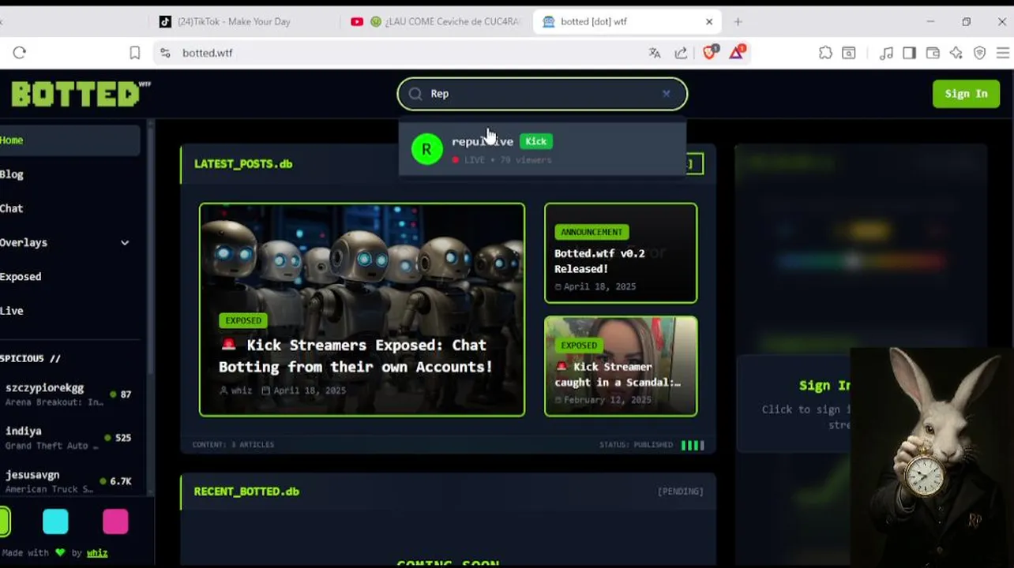Click STATUS: PUBLISHED text

[636, 445]
